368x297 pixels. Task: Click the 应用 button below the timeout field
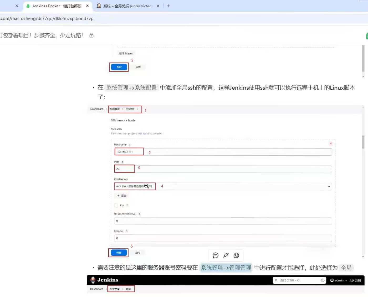pyautogui.click(x=138, y=253)
